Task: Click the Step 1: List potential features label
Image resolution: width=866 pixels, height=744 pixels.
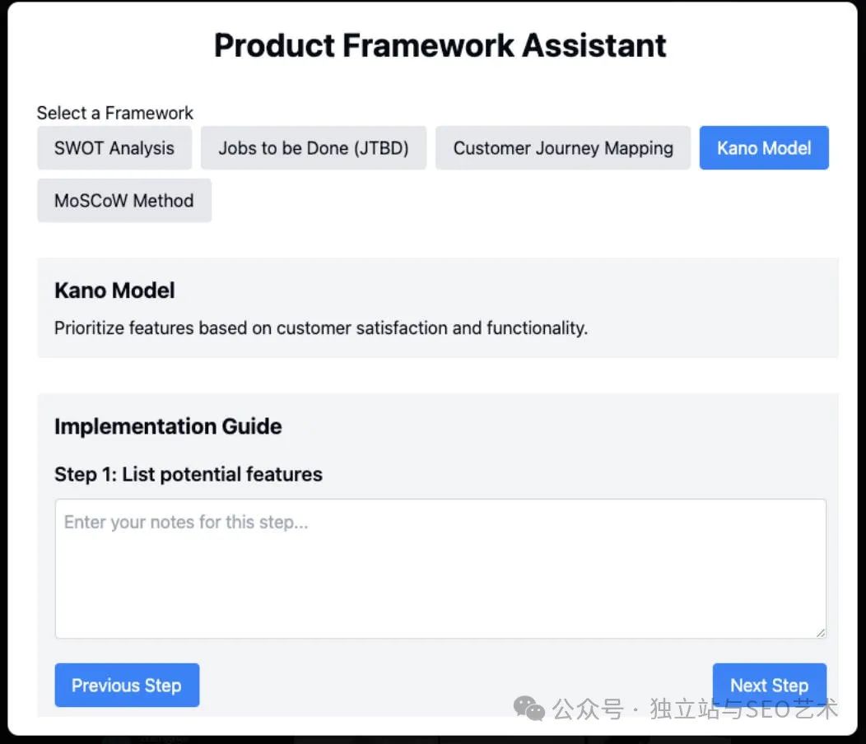Action: point(189,474)
